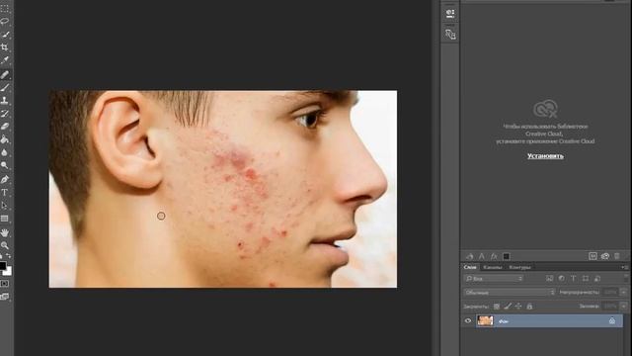The height and width of the screenshot is (356, 632).
Task: Lock image pixels brush icon
Action: (508, 307)
